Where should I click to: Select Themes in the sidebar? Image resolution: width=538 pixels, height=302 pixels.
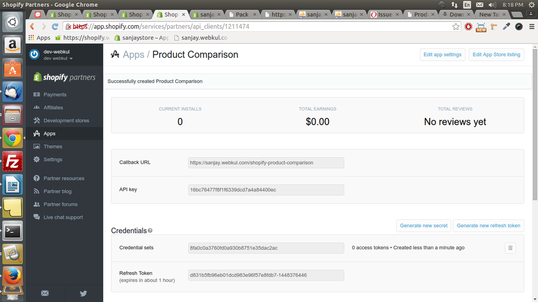pos(53,147)
